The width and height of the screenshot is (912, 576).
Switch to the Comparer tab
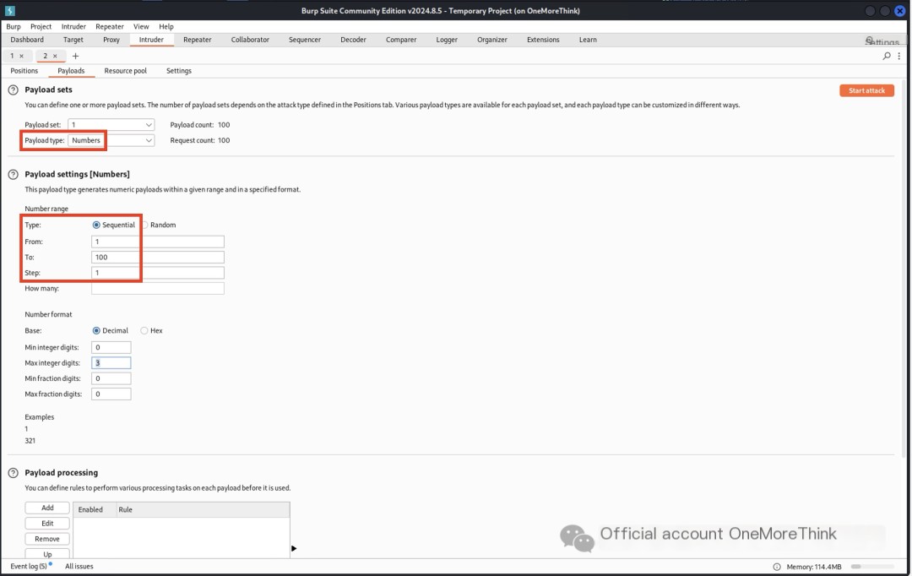pyautogui.click(x=401, y=40)
